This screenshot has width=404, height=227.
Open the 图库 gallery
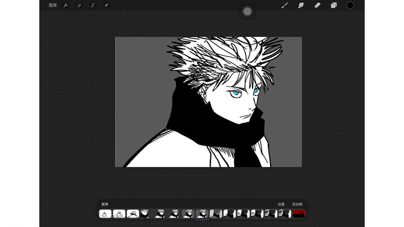(x=53, y=5)
